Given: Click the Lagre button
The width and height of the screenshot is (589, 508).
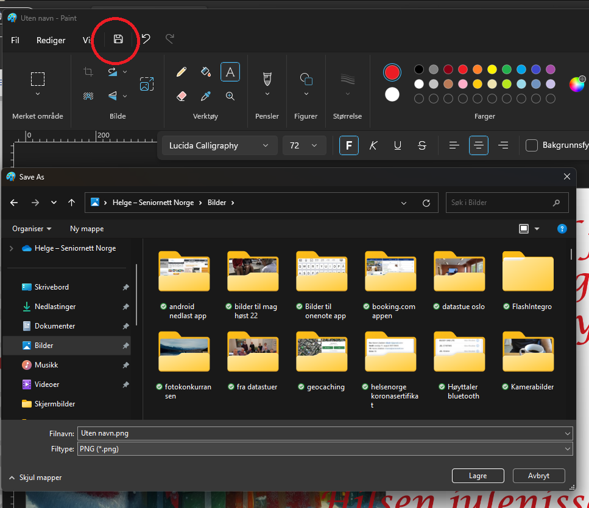Looking at the screenshot, I should (x=478, y=476).
